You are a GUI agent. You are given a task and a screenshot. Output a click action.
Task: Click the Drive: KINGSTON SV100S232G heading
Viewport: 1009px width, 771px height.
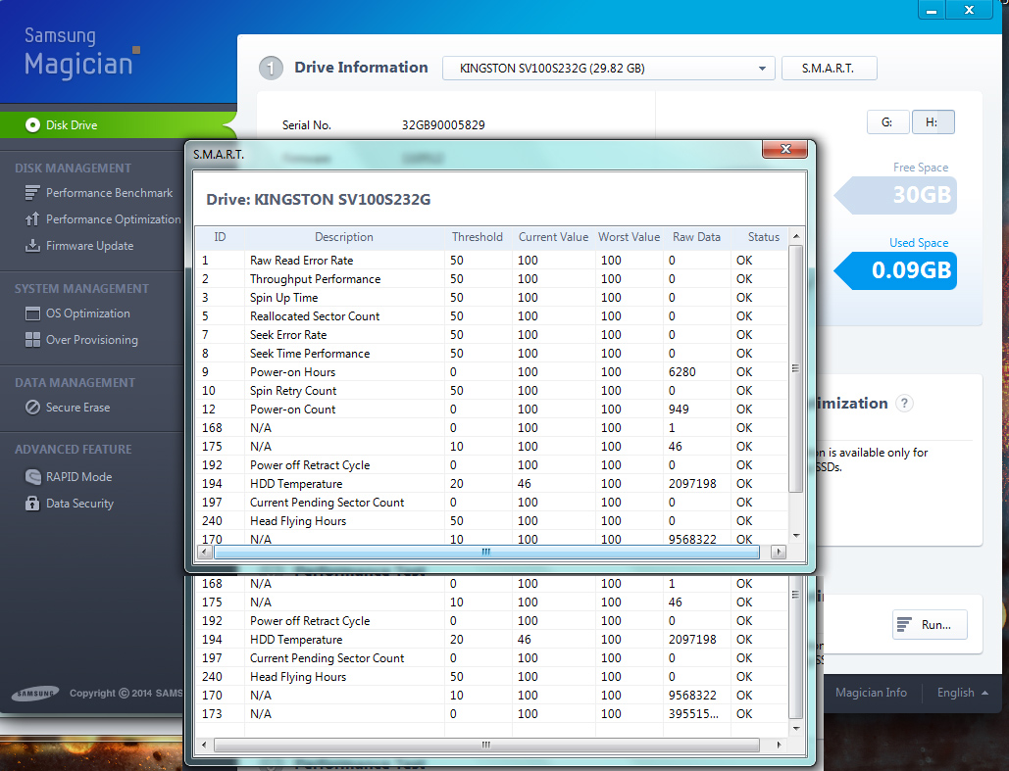319,199
